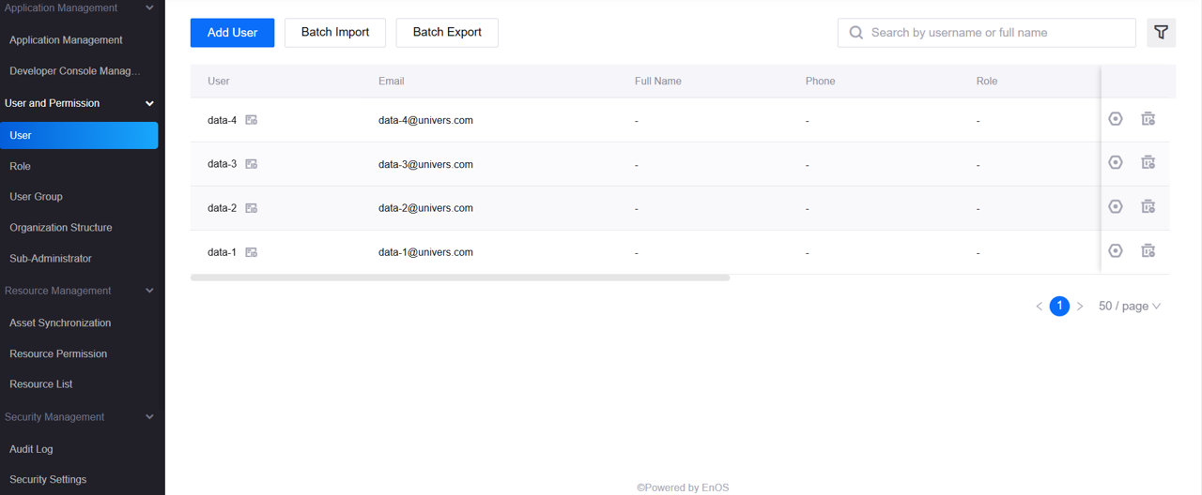Open Audit Log from the sidebar
The height and width of the screenshot is (495, 1202).
[x=31, y=449]
